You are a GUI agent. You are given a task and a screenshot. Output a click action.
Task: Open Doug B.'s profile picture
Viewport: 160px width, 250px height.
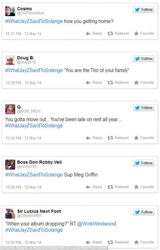coord(10,60)
